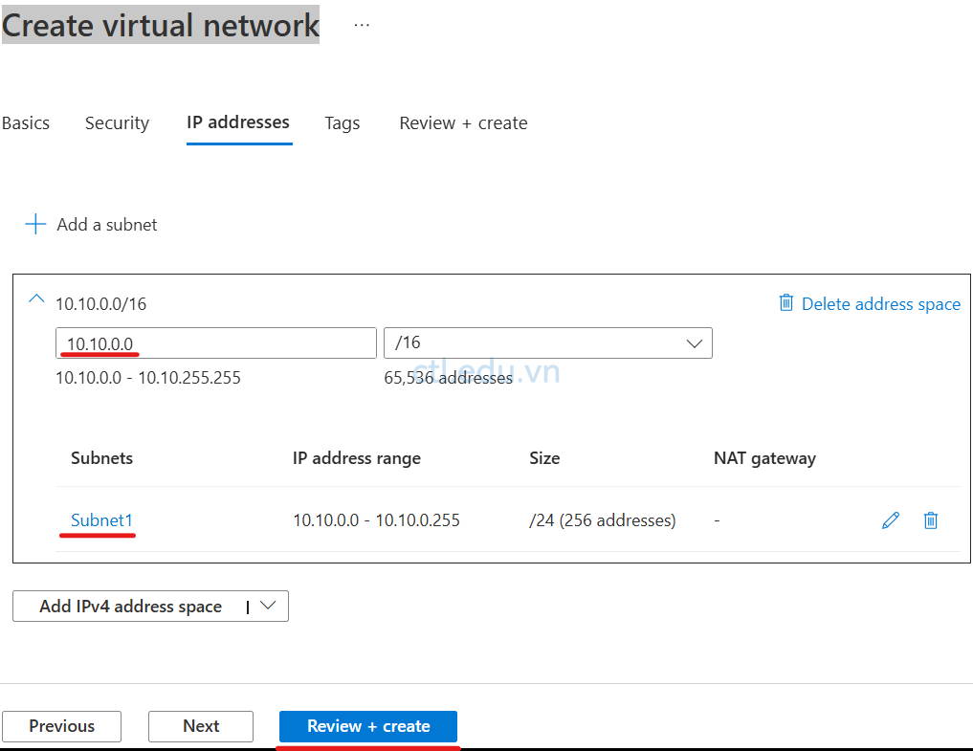Delete Subnet1 using the trash icon
The image size is (973, 751).
pyautogui.click(x=930, y=520)
